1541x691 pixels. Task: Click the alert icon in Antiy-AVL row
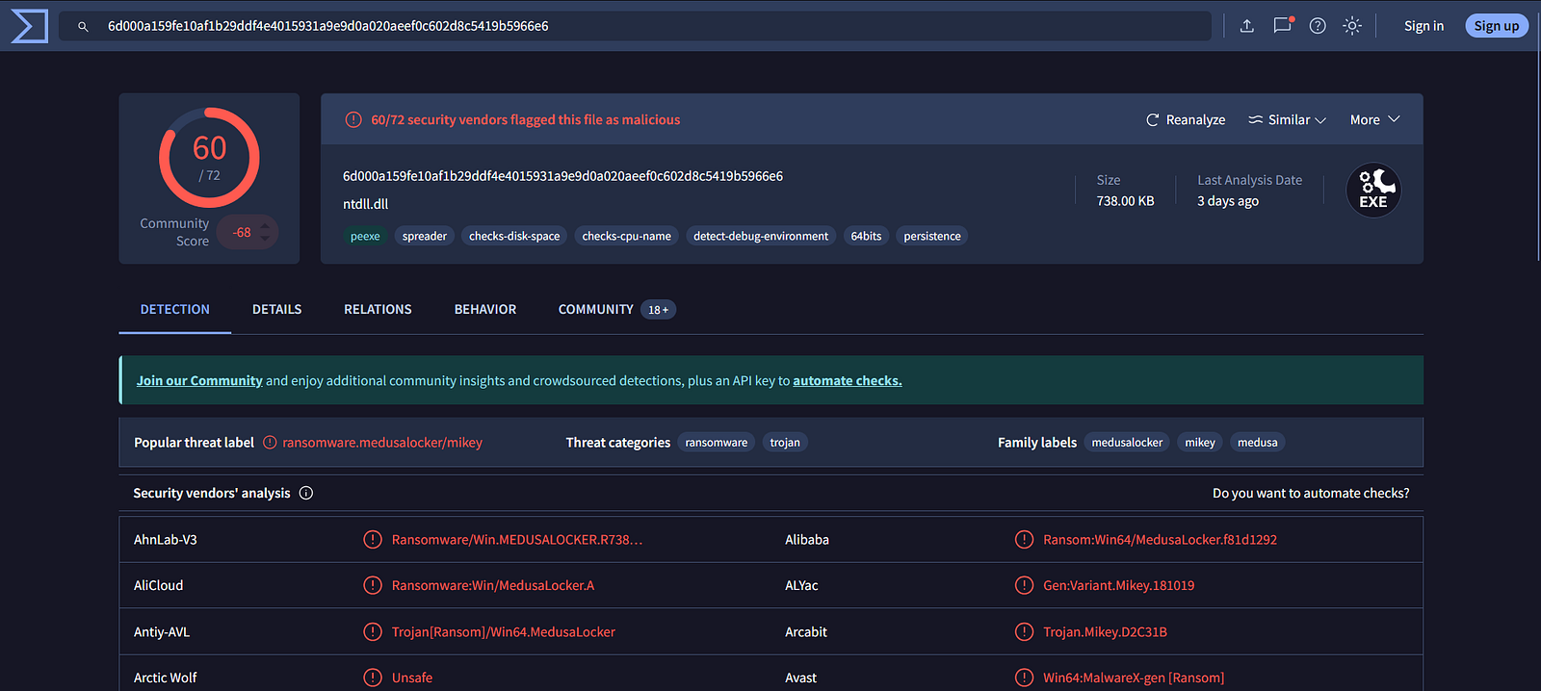point(373,632)
